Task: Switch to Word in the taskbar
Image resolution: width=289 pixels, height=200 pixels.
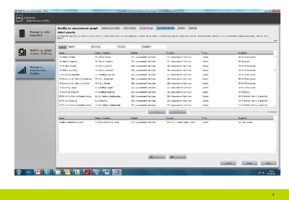Action: [107, 172]
